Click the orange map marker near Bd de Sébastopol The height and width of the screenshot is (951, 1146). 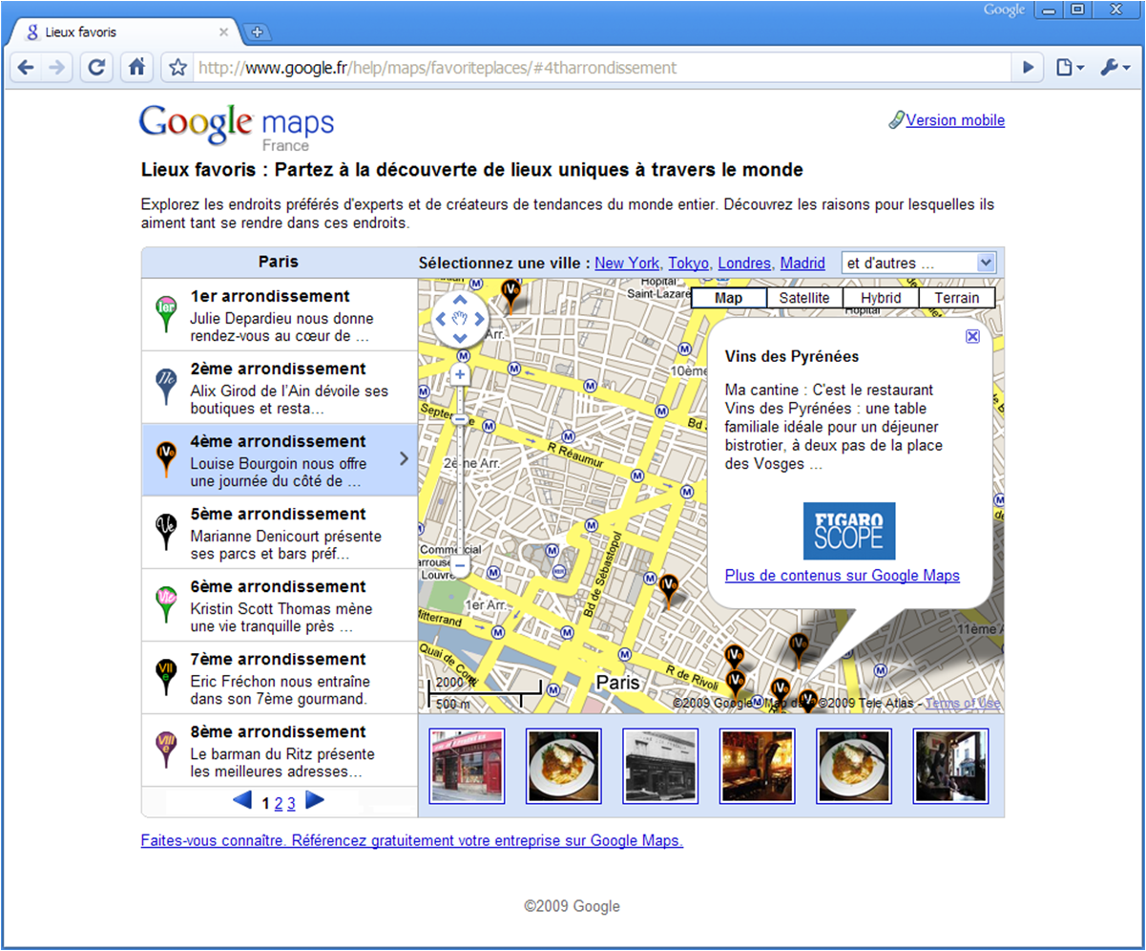[669, 589]
